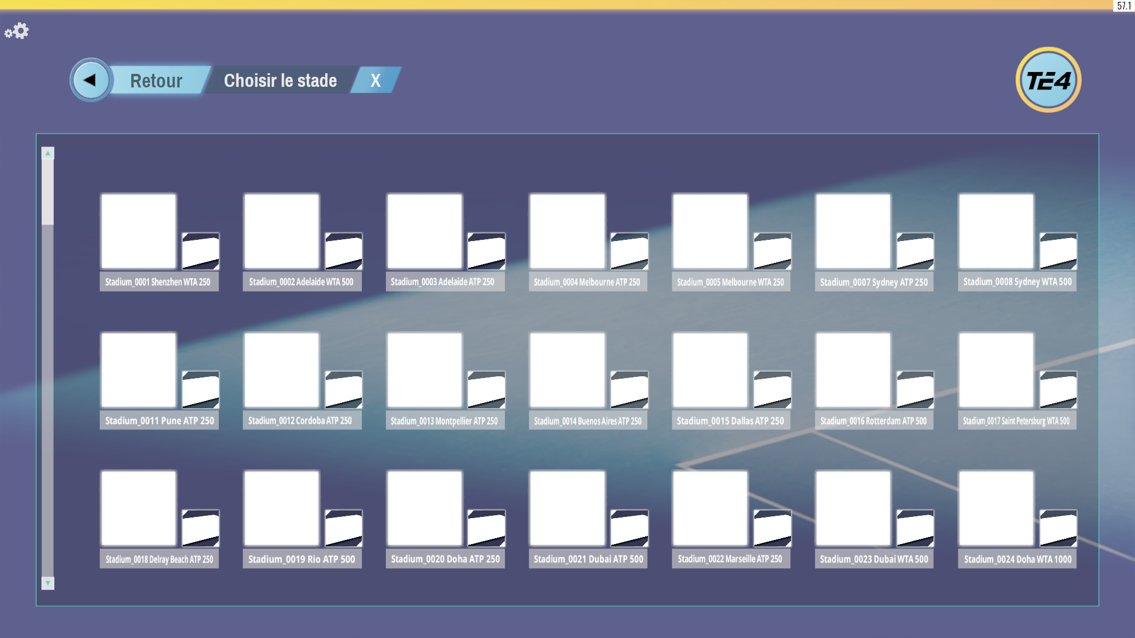Click the round back arrow icon

(90, 80)
